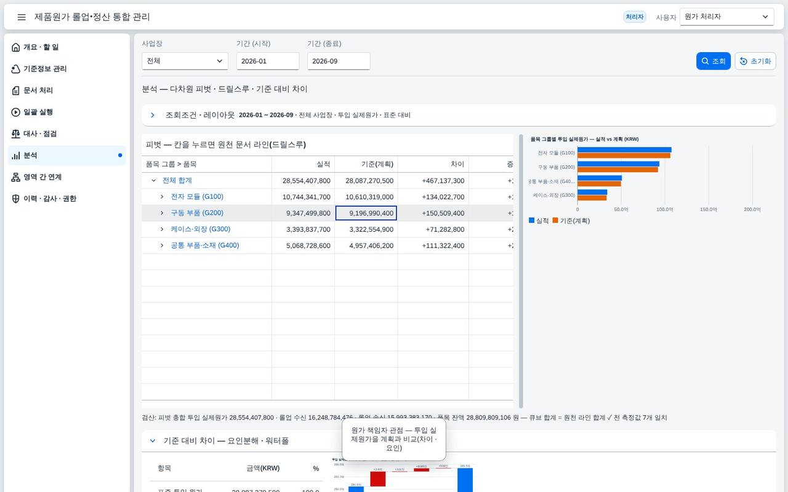The width and height of the screenshot is (788, 492).
Task: Open the 공통 부품·소재 (G400) link
Action: [x=205, y=245]
